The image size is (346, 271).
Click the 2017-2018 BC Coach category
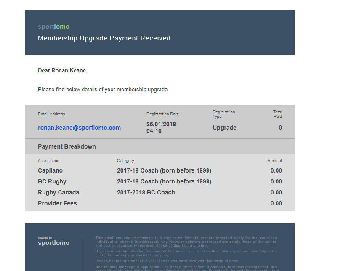pyautogui.click(x=146, y=192)
